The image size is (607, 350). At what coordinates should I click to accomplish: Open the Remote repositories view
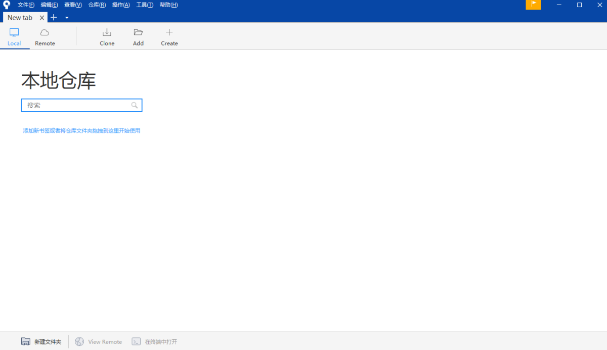[x=45, y=36]
